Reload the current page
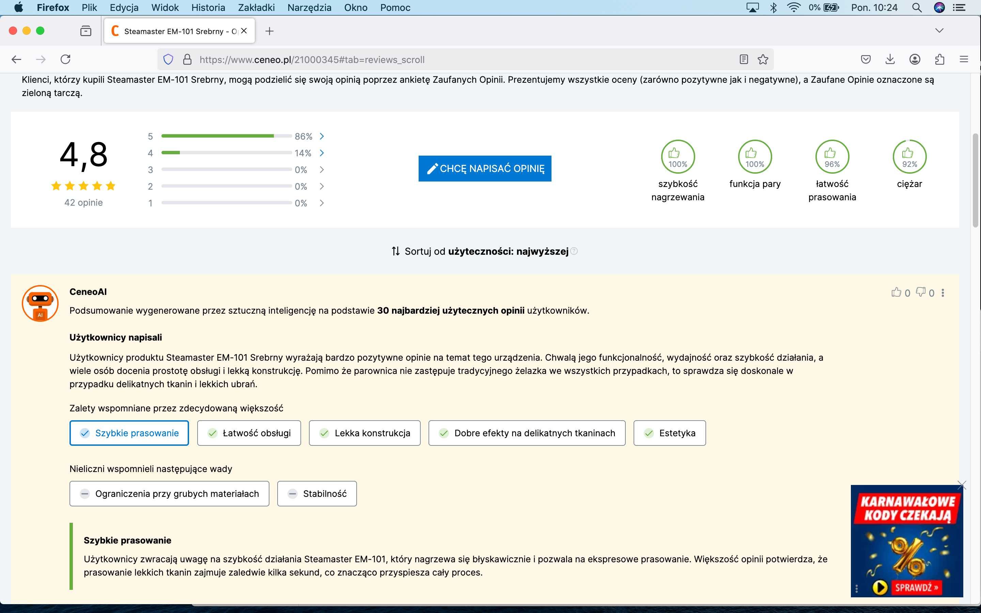The width and height of the screenshot is (981, 613). click(x=66, y=60)
